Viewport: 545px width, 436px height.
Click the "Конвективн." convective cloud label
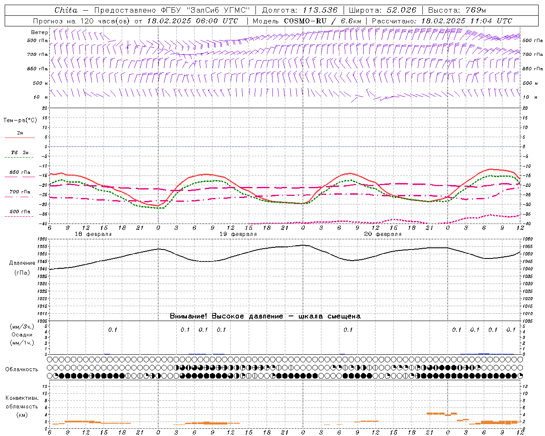click(22, 398)
